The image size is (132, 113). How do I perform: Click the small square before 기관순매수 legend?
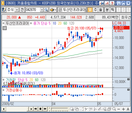tap(3, 90)
